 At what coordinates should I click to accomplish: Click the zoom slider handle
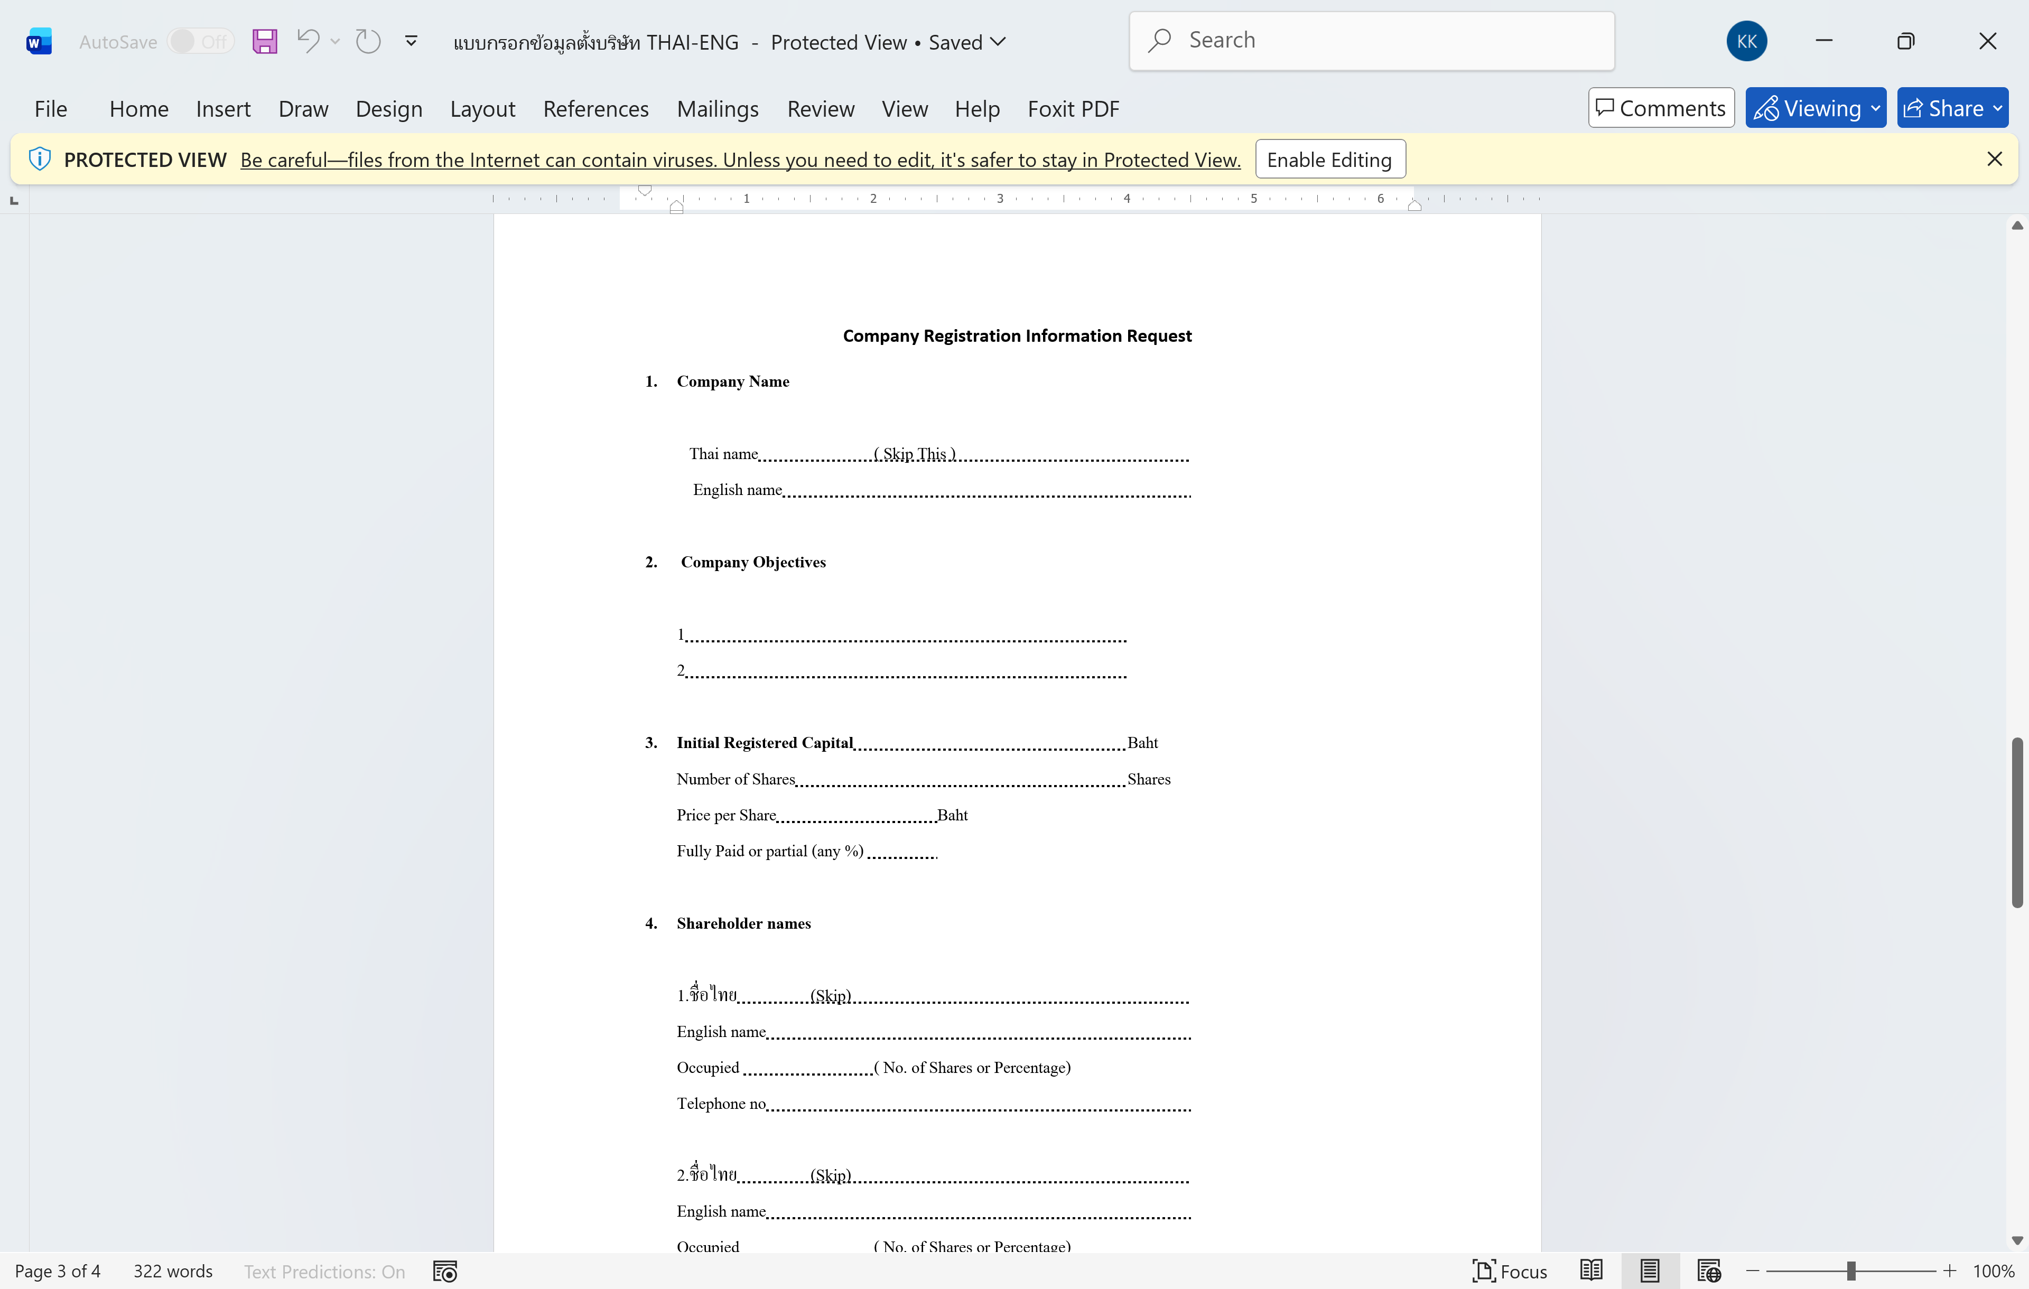[x=1850, y=1271]
